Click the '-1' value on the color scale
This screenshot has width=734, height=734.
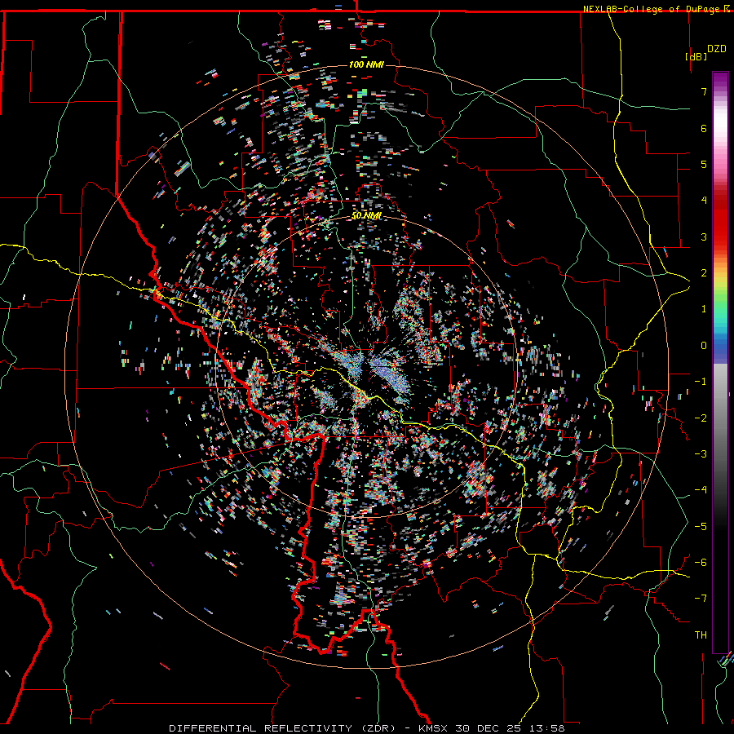click(x=701, y=382)
